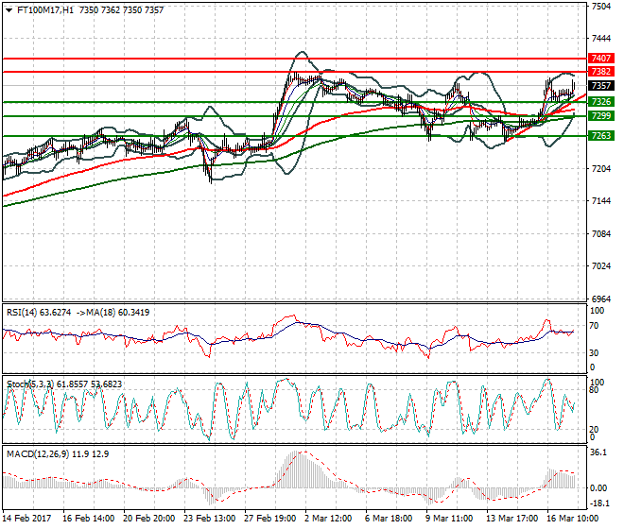Select the FT100M17,H1 chart title text
Image resolution: width=624 pixels, height=529 pixels.
45,10
